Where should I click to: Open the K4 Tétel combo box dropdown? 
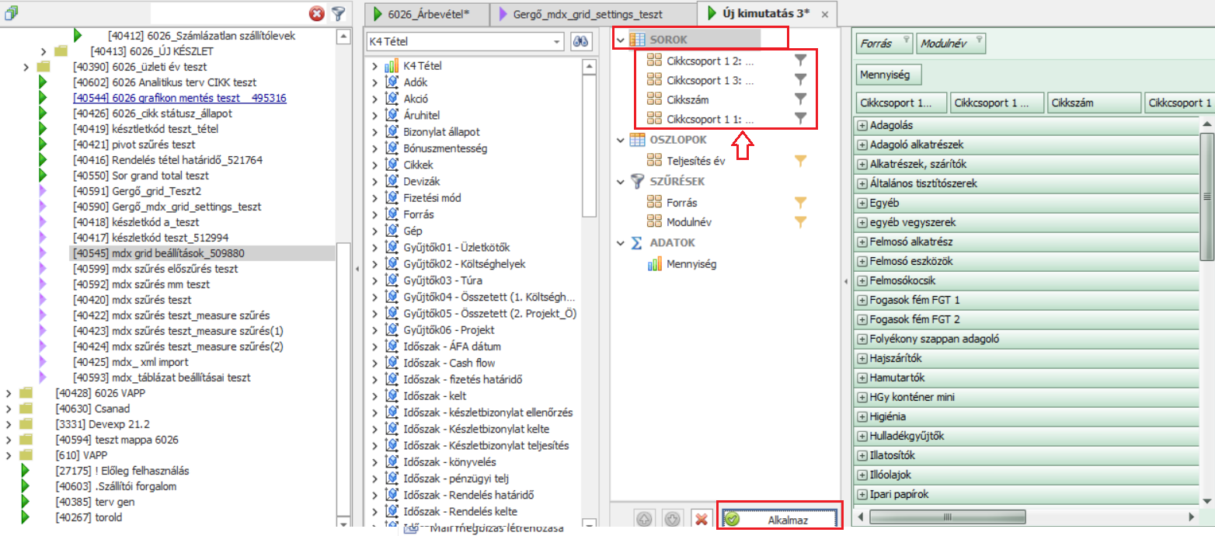[556, 41]
